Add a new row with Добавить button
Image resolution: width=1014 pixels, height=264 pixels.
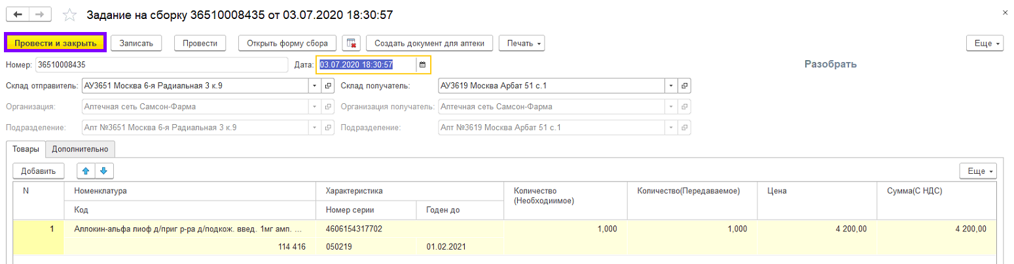(x=39, y=171)
